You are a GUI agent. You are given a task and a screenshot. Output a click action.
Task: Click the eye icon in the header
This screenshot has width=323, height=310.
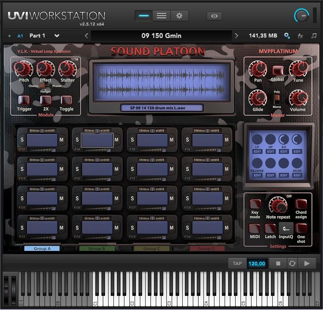click(214, 16)
